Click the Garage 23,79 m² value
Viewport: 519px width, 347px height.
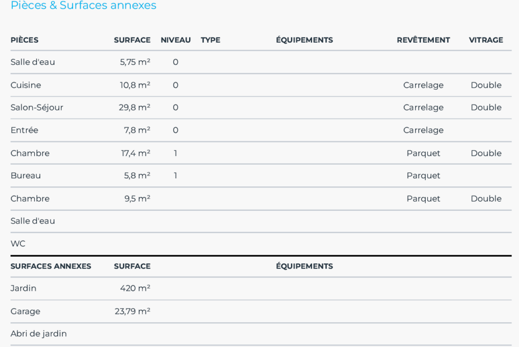click(132, 311)
